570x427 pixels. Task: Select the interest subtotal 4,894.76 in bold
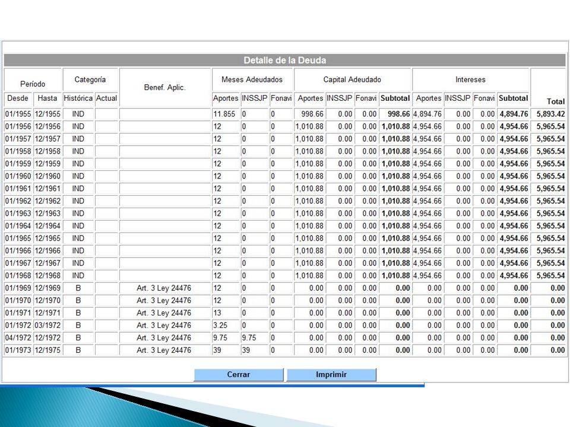pos(514,114)
